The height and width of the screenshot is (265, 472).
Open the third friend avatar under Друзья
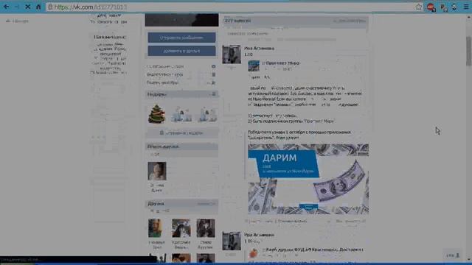click(206, 228)
